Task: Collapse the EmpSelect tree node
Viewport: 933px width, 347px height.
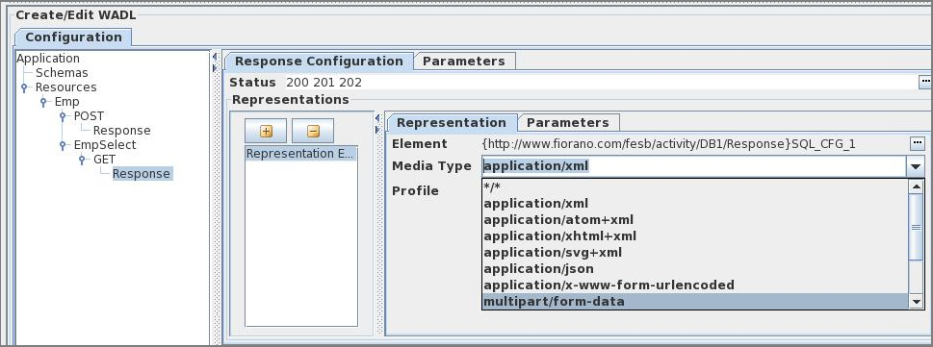Action: [63, 145]
